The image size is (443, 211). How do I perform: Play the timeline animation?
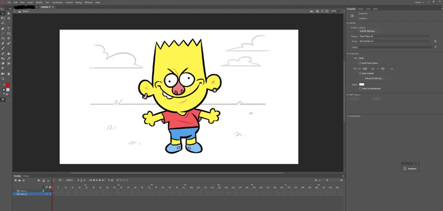(97, 180)
